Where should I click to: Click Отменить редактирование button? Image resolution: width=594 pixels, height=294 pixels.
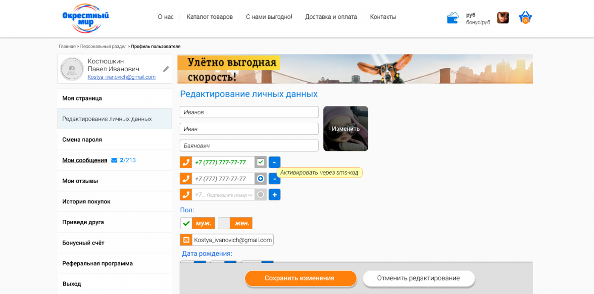(x=418, y=278)
